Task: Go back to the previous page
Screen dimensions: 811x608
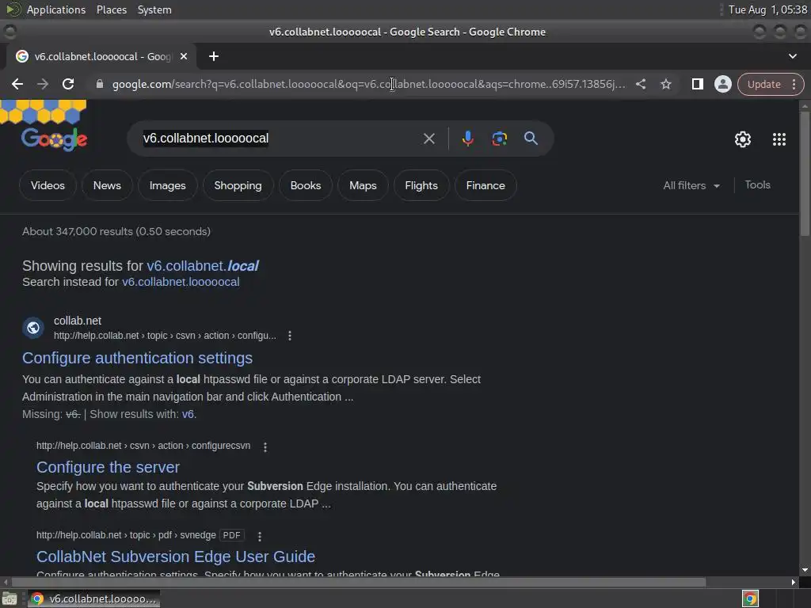Action: [17, 84]
